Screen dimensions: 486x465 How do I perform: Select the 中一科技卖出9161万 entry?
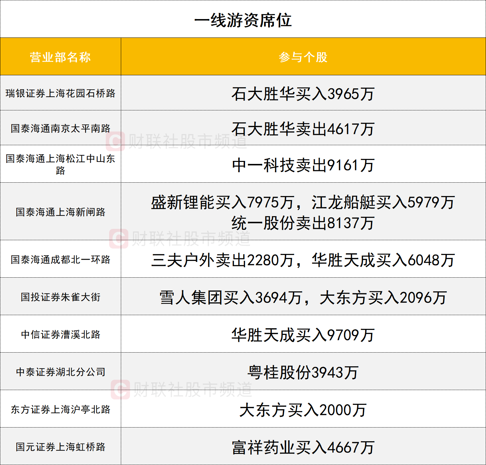(303, 165)
